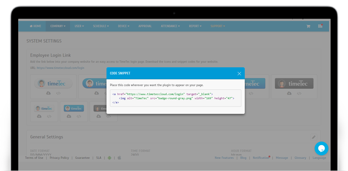Expand the USER dropdown menu
Image resolution: width=348 pixels, height=171 pixels.
point(79,26)
